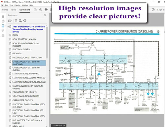Click the bookmark icon beside CARBURETOR CIRCUITS

click(x=10, y=100)
